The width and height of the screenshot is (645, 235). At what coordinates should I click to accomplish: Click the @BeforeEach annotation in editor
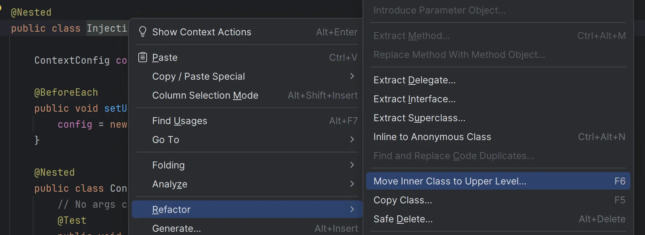pyautogui.click(x=66, y=92)
